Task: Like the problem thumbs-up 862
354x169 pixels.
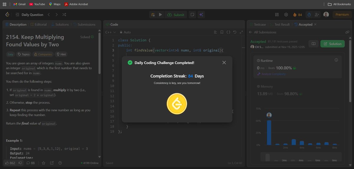Action: tap(10, 163)
